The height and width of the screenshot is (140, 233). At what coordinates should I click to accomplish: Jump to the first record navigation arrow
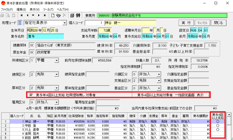click(x=22, y=15)
